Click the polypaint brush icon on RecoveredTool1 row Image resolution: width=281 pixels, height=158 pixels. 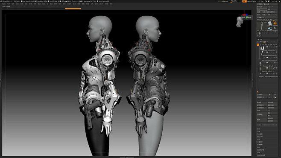(x=274, y=63)
